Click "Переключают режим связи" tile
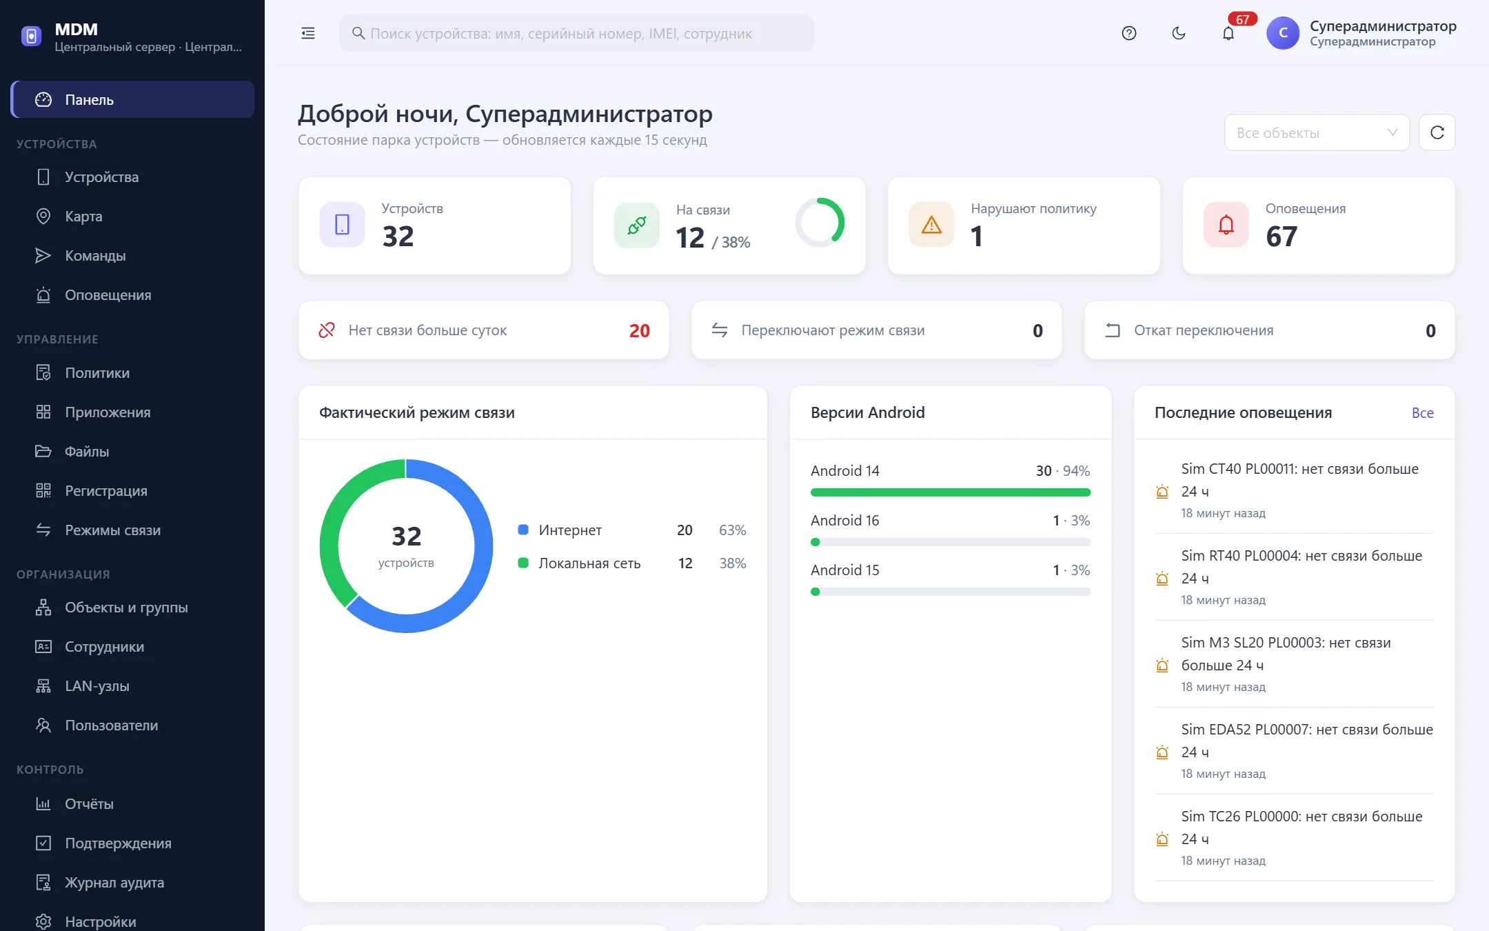The height and width of the screenshot is (931, 1489). 877,330
